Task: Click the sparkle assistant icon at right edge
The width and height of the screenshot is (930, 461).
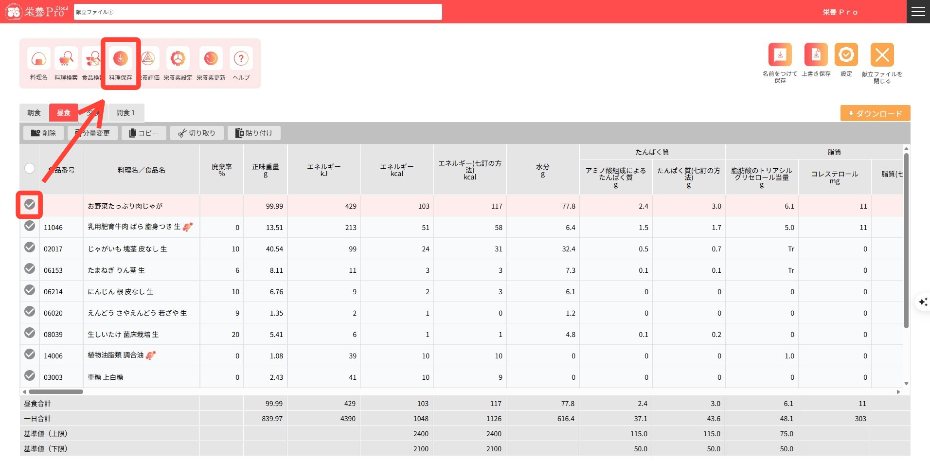Action: tap(923, 302)
